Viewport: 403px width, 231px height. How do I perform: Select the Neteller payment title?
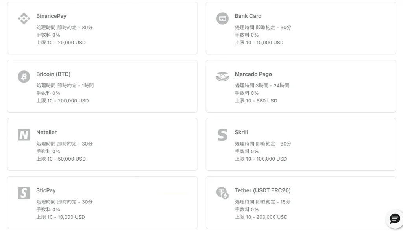tap(46, 132)
